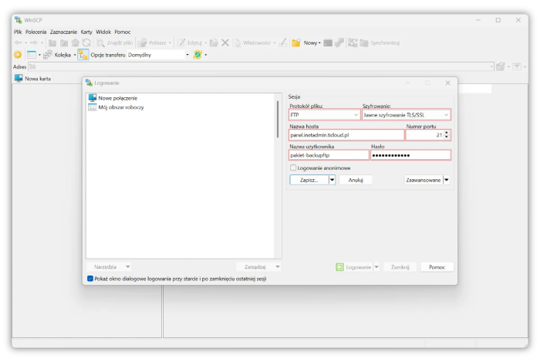Click the Forward arrow in WinSCP toolbar
The image size is (540, 362).
[x=33, y=42]
